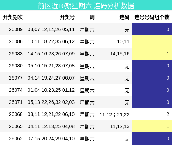Click numbers 05,10,15,21,23 07,08

(x=51, y=66)
